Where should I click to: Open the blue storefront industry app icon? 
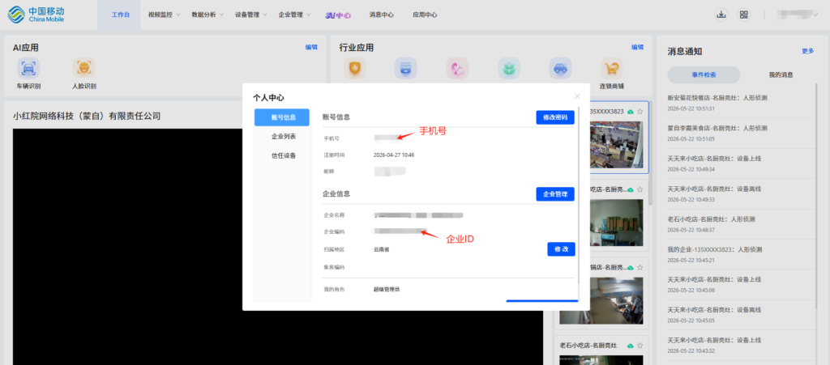[x=405, y=68]
